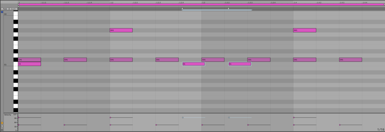Select the G#1 note at beat 1.4
Viewport: 385px width, 132px height.
click(x=304, y=30)
